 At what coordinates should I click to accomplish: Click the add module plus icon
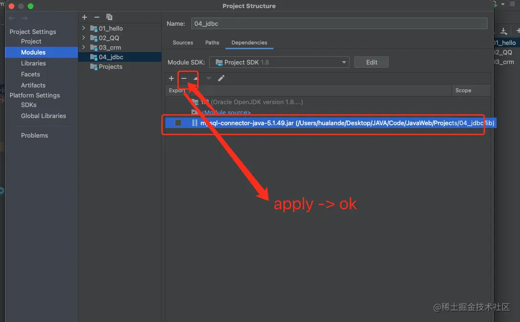tap(85, 17)
